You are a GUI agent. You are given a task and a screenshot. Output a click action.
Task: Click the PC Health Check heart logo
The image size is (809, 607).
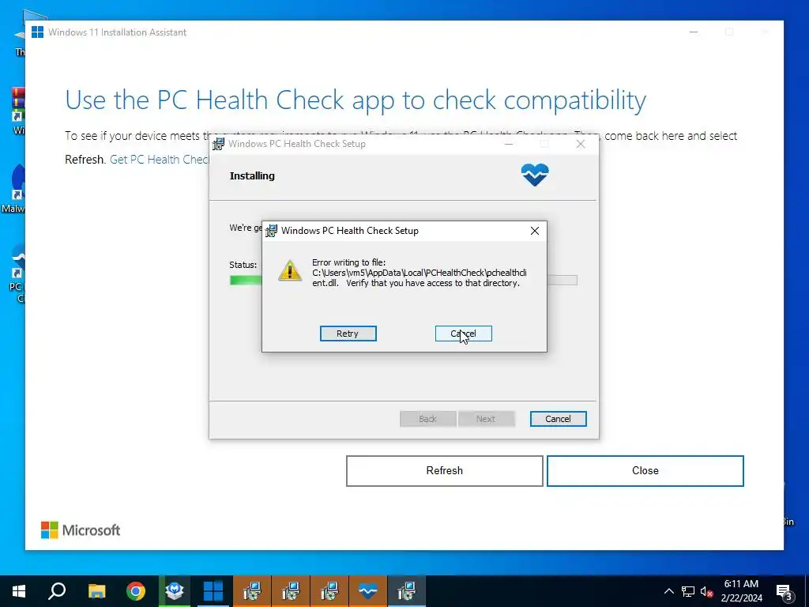click(535, 175)
